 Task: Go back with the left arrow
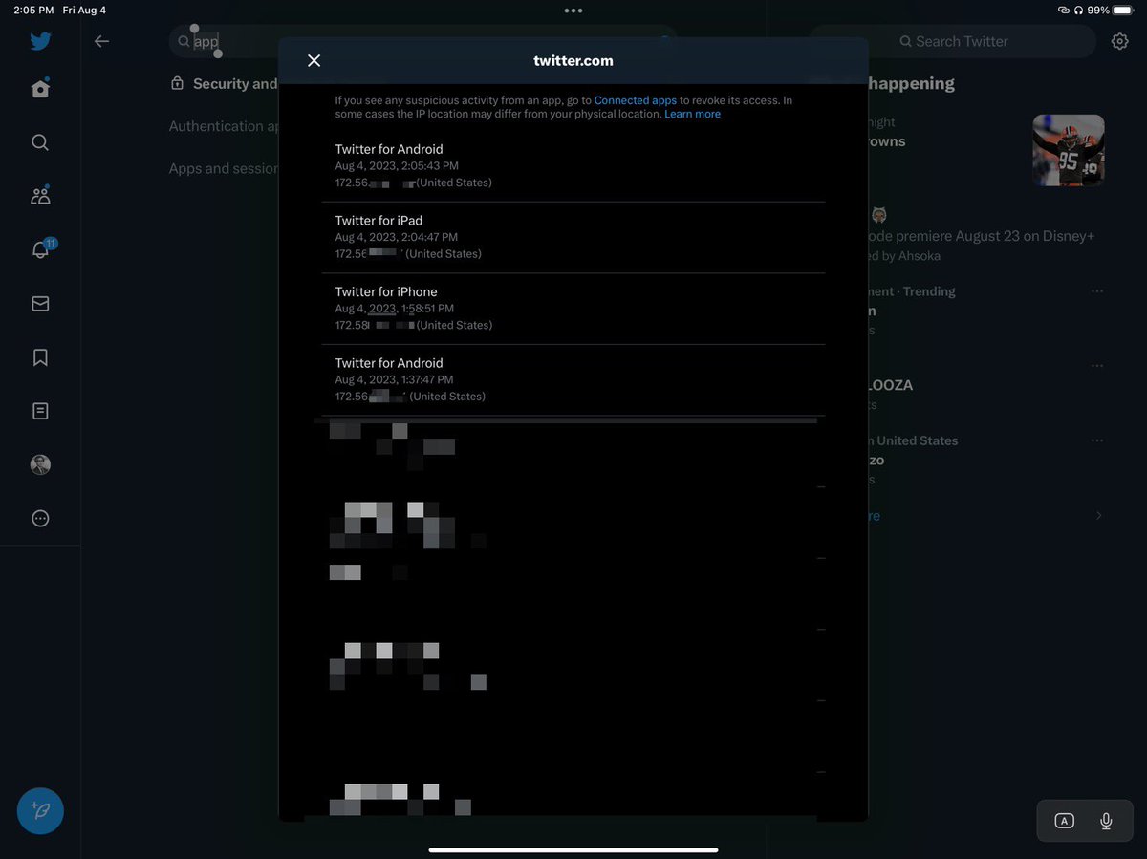click(101, 41)
